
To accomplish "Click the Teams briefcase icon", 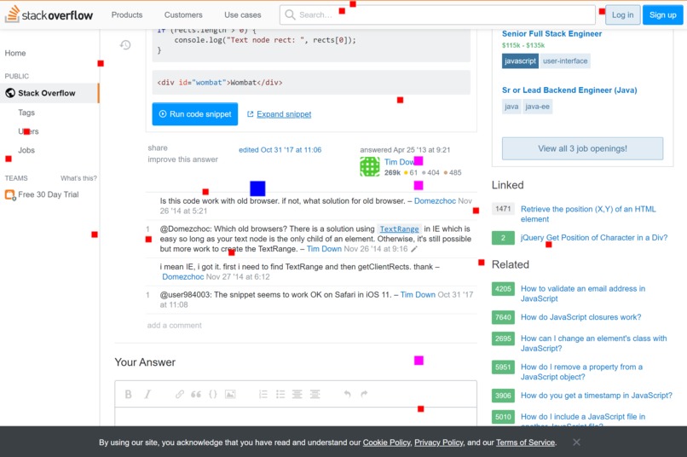I will tap(9, 194).
